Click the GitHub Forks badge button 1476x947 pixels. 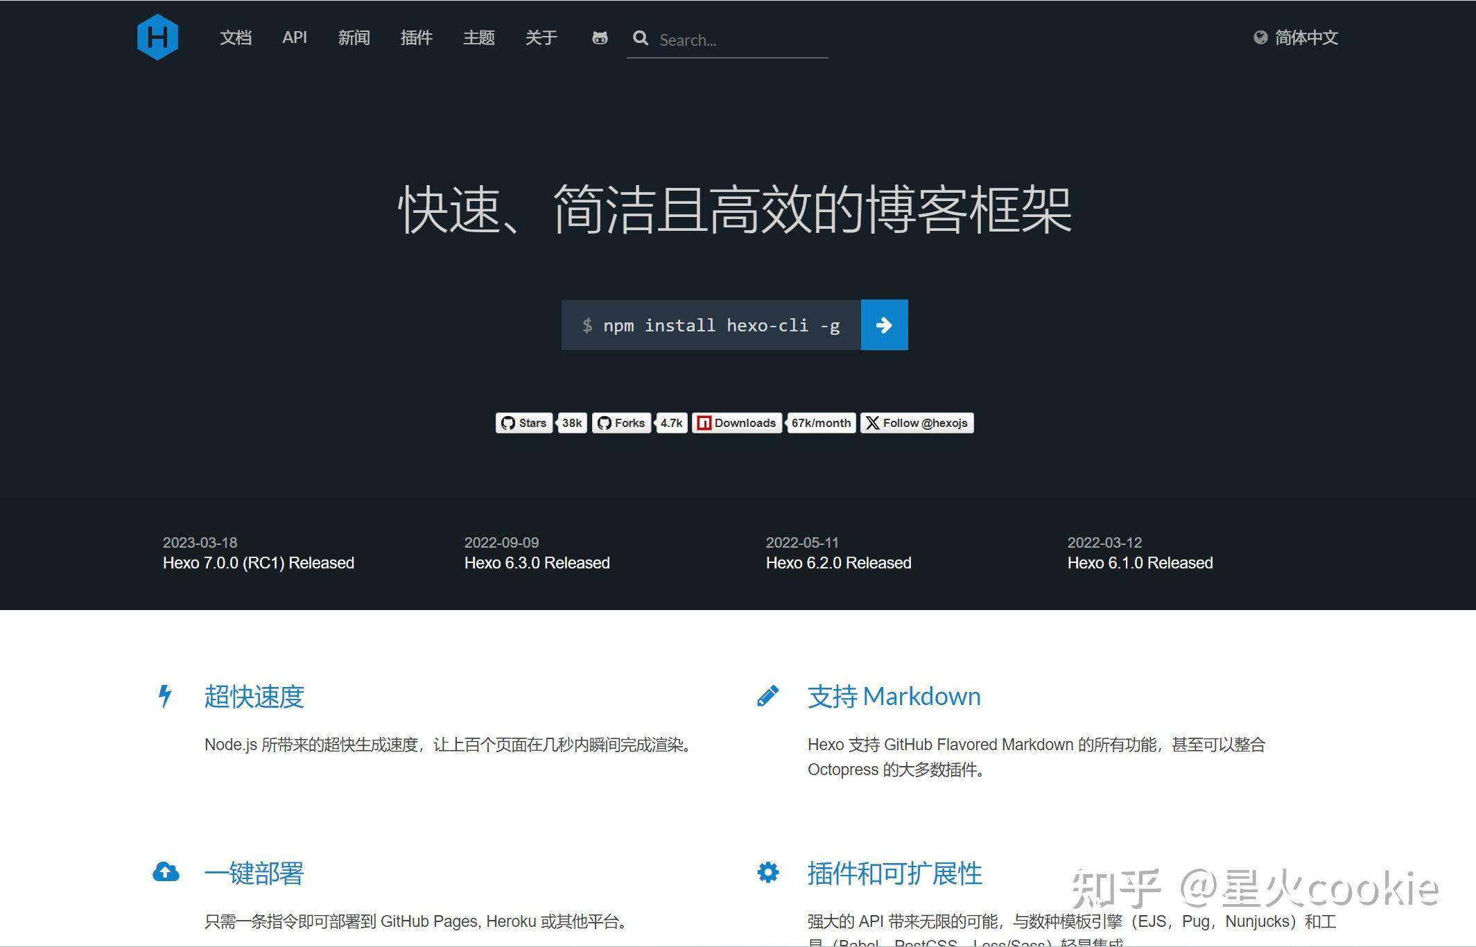(x=621, y=423)
